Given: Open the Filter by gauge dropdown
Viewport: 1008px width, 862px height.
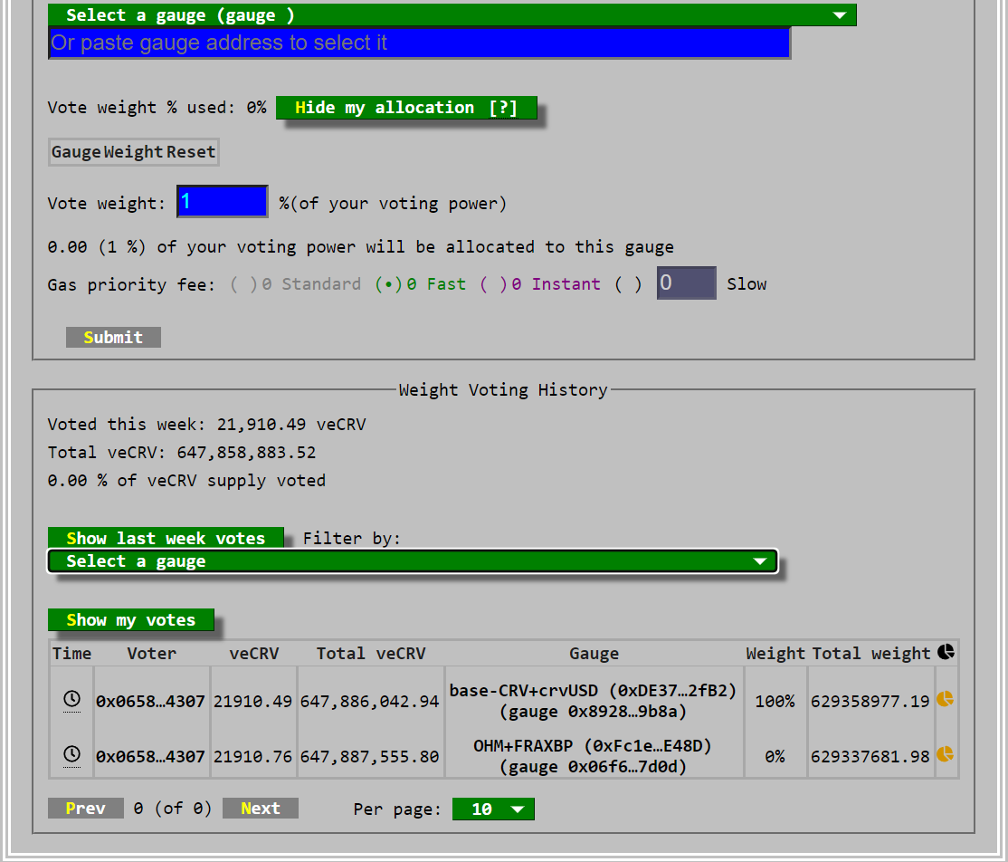Looking at the screenshot, I should pos(413,561).
